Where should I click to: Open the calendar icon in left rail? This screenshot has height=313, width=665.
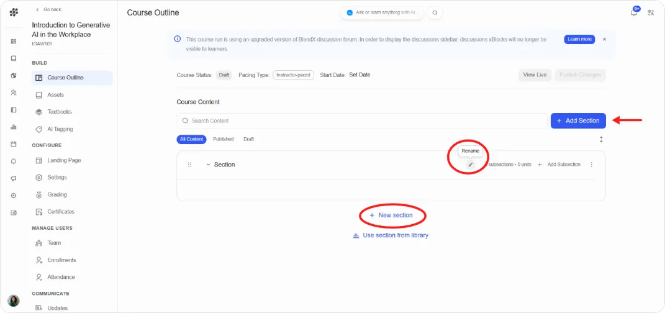click(14, 144)
